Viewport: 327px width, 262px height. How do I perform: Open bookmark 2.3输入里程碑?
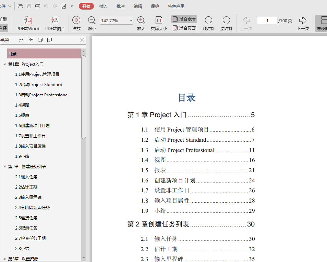28,197
